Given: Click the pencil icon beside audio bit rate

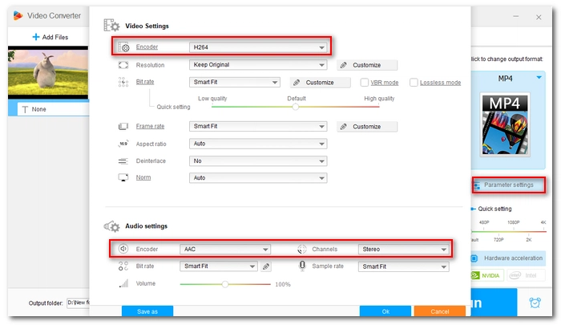Looking at the screenshot, I should point(267,266).
